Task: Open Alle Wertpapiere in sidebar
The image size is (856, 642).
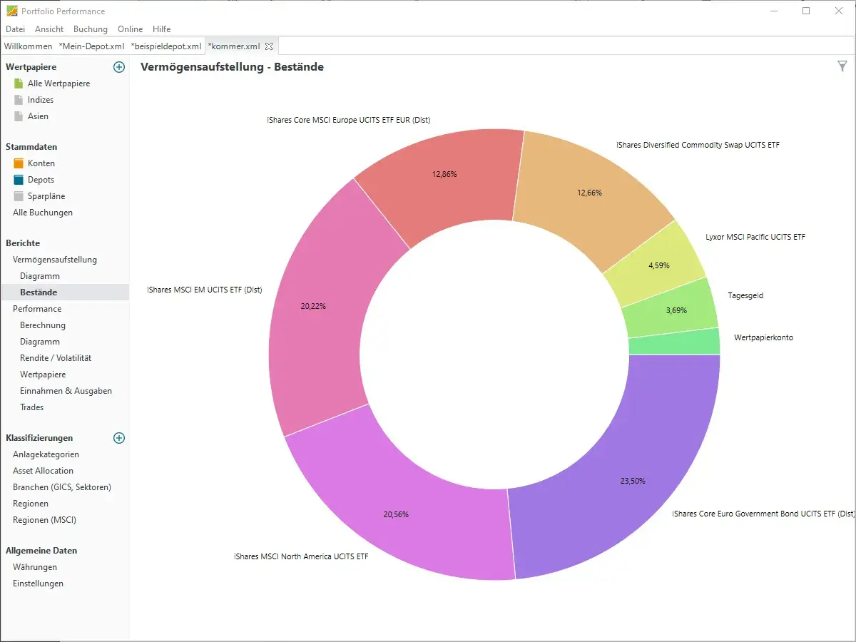Action: (x=58, y=83)
